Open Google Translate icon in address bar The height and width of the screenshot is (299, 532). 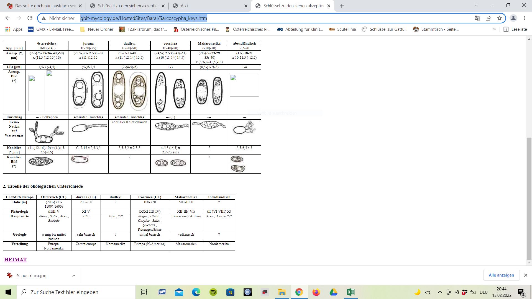click(477, 18)
